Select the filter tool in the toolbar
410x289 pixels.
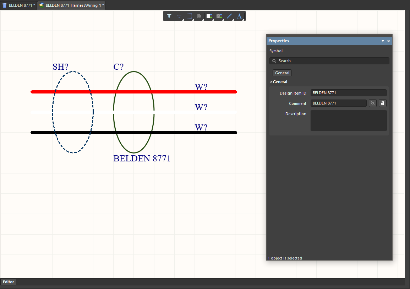tap(169, 16)
